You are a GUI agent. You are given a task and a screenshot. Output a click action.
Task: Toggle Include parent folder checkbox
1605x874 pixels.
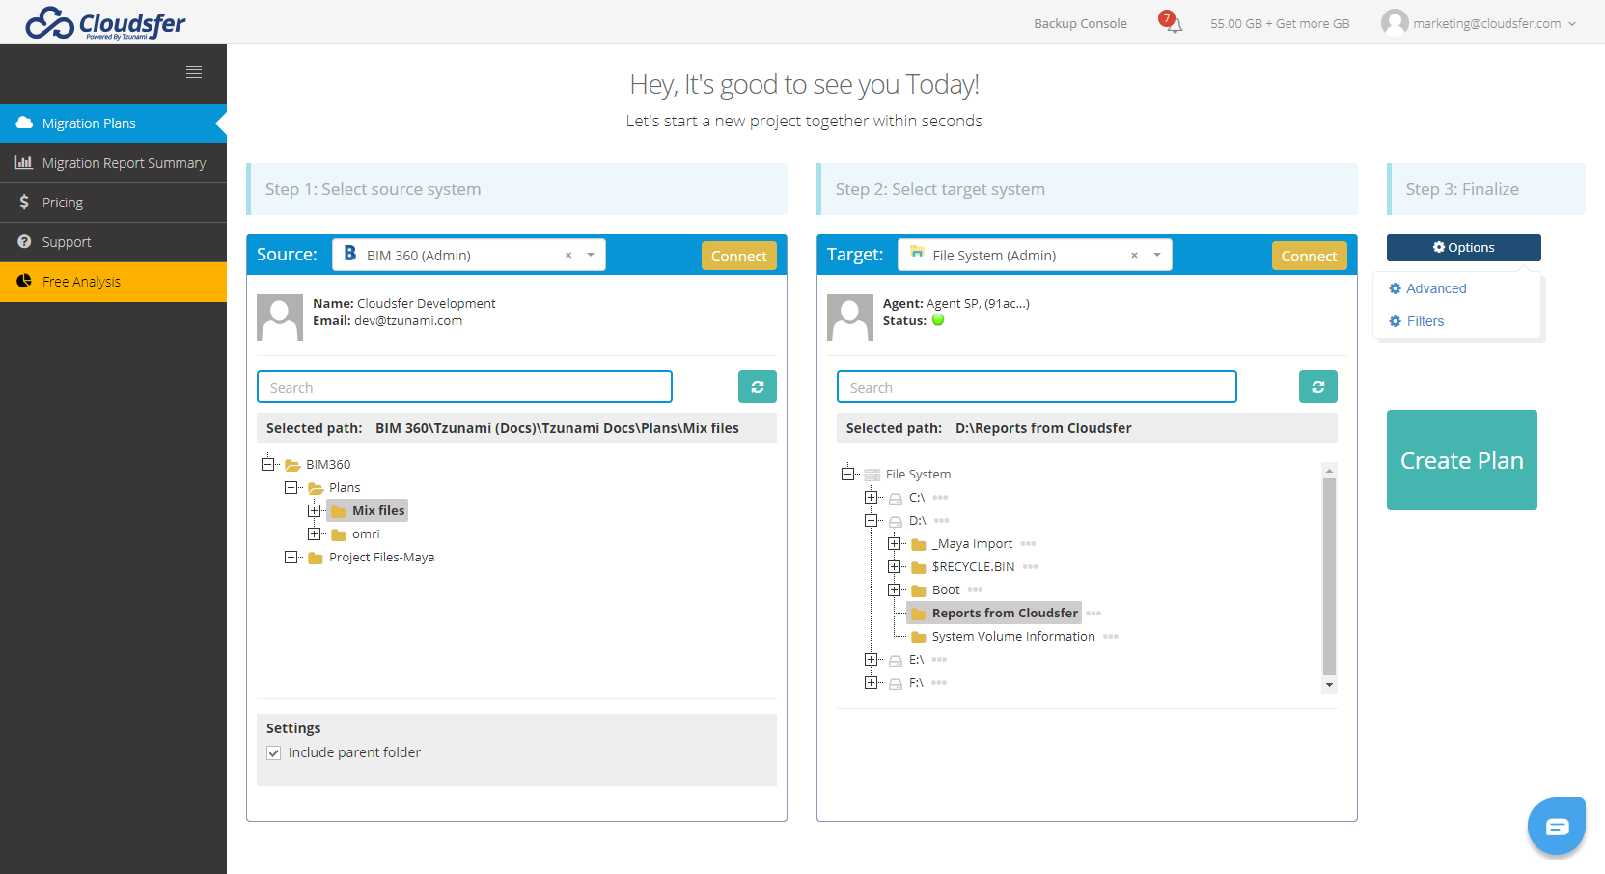coord(274,752)
